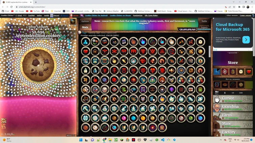Viewport: 255px width, 143px height.
Task: Select the jukebox upgrade icon in the last row
Action: [162, 128]
